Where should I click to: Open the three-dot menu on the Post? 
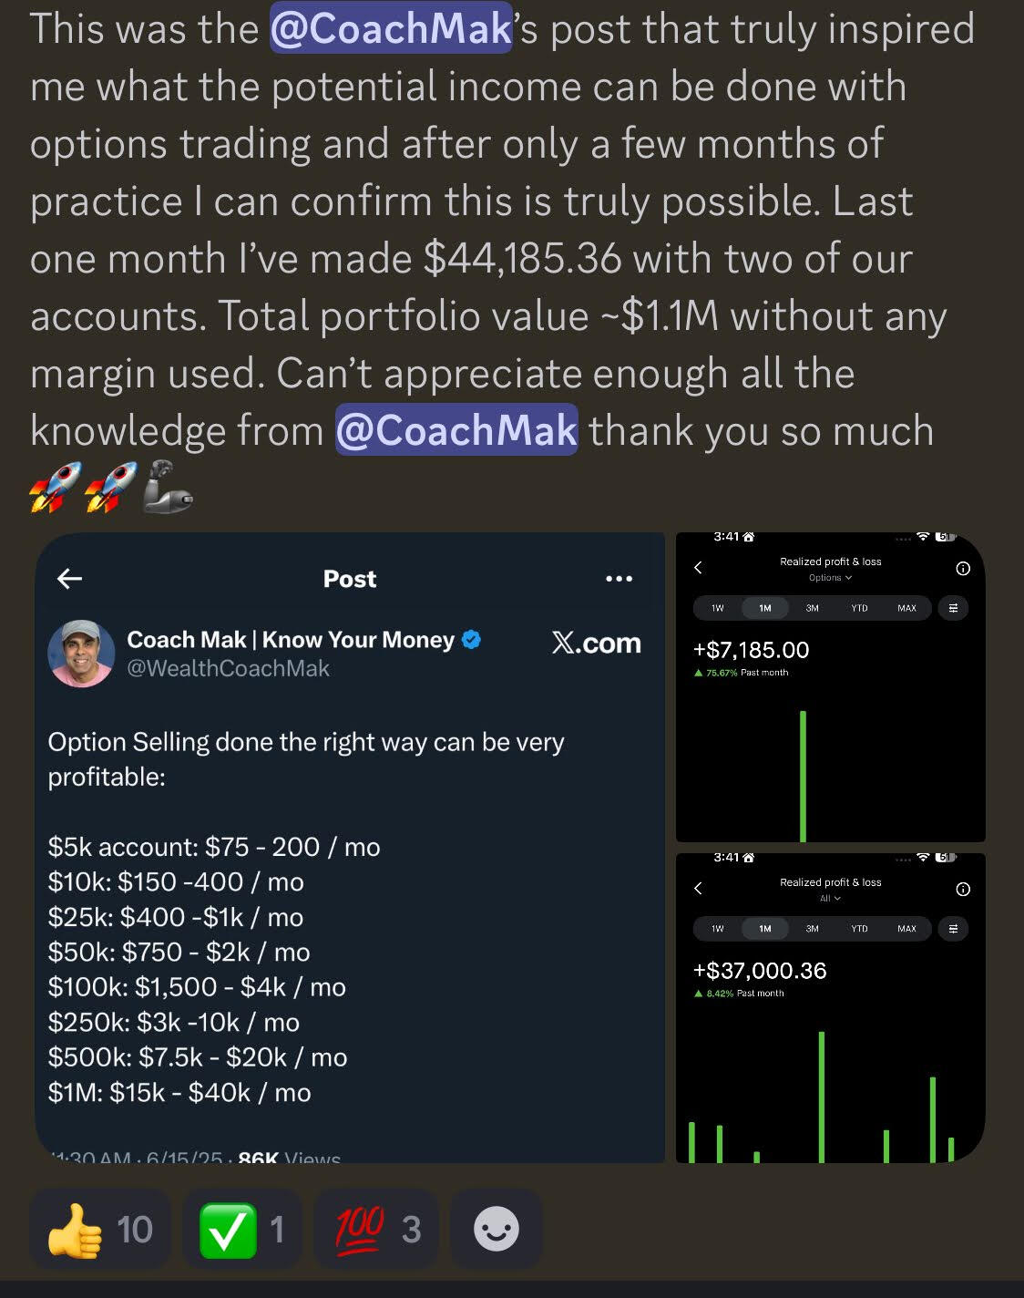tap(619, 578)
